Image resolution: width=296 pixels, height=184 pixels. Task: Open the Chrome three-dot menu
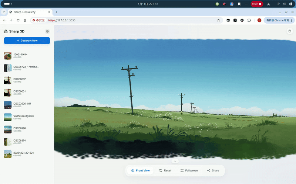pyautogui.click(x=292, y=20)
